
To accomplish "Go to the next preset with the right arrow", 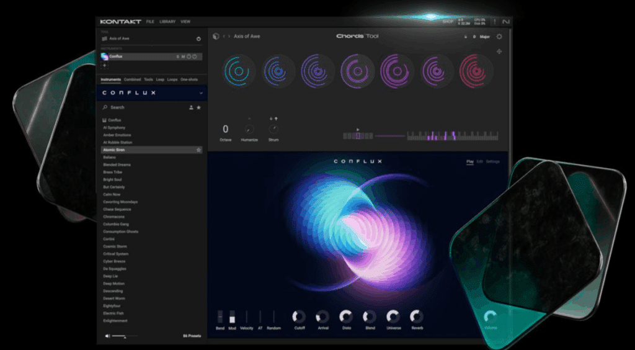I will (x=229, y=37).
